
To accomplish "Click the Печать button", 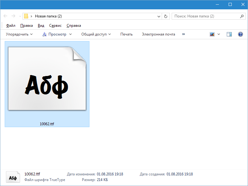I will coord(126,34).
